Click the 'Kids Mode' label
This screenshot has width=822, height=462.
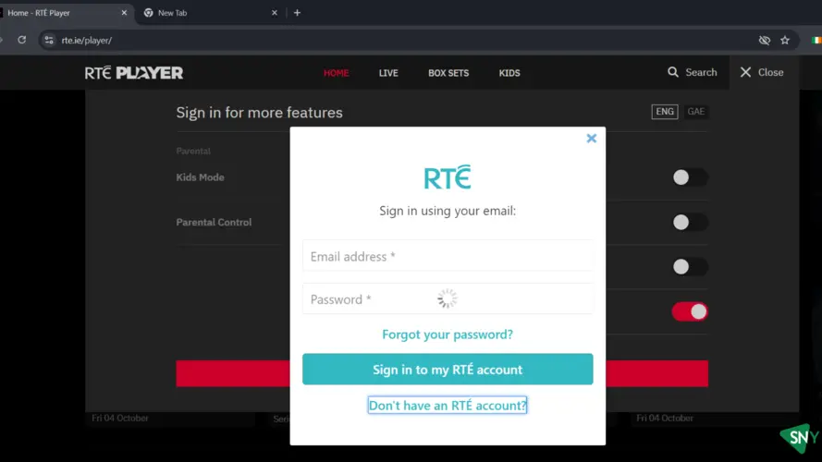(x=201, y=177)
